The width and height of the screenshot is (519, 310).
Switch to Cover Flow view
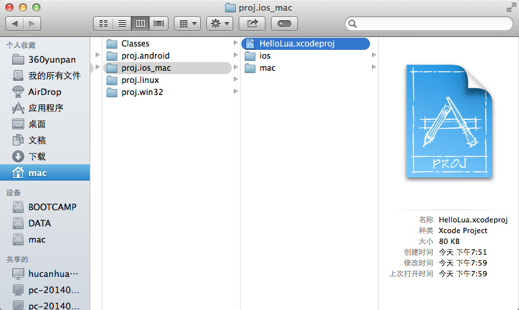159,24
